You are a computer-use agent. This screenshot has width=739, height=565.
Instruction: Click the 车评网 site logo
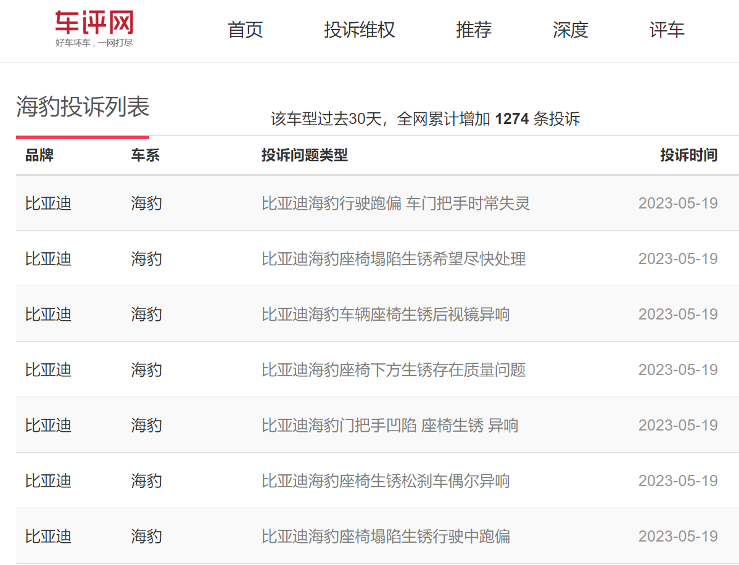pos(94,29)
